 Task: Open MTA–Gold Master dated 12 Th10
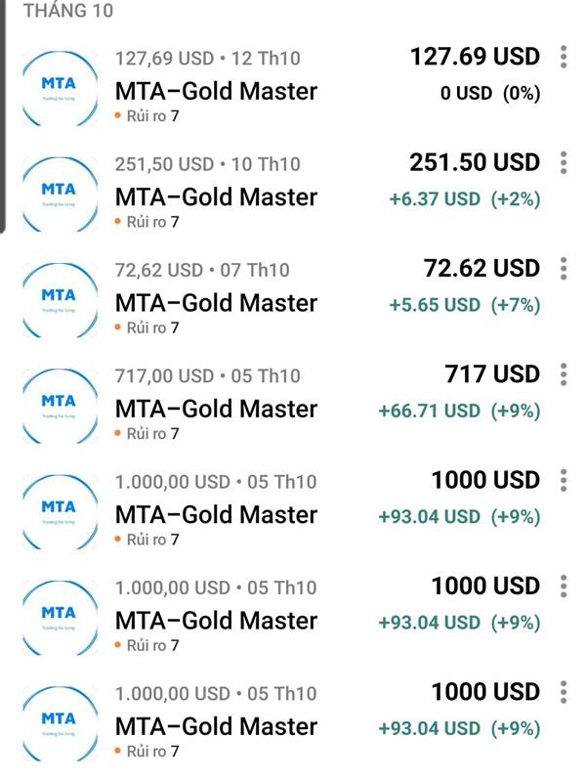(216, 92)
